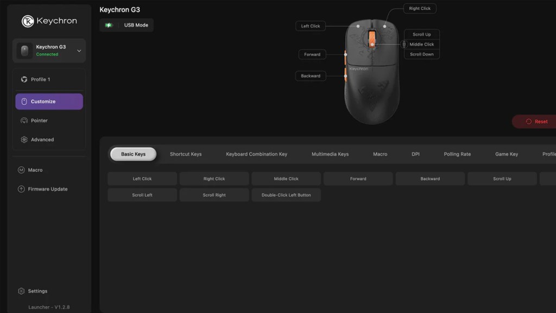The width and height of the screenshot is (556, 313).
Task: Open the Pointer settings page
Action: (x=49, y=121)
